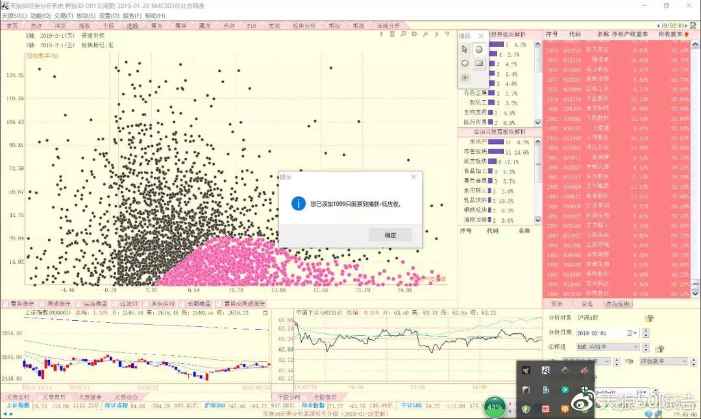Viewport: 701px width, 419px height.
Task: Pick the hollow ellipse capture tool
Action: point(465,64)
